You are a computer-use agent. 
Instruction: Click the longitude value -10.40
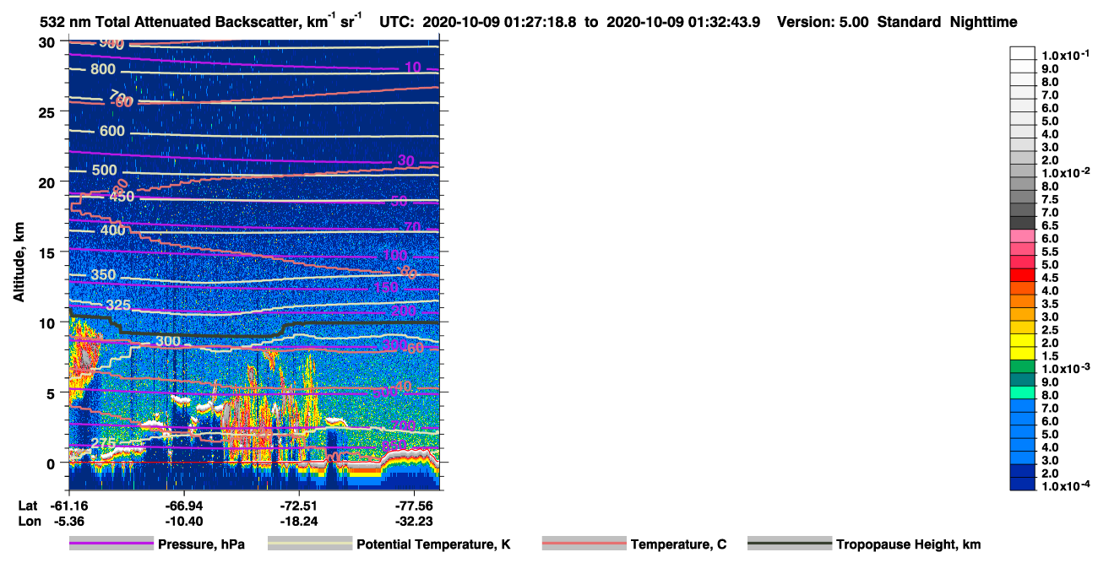tap(184, 521)
